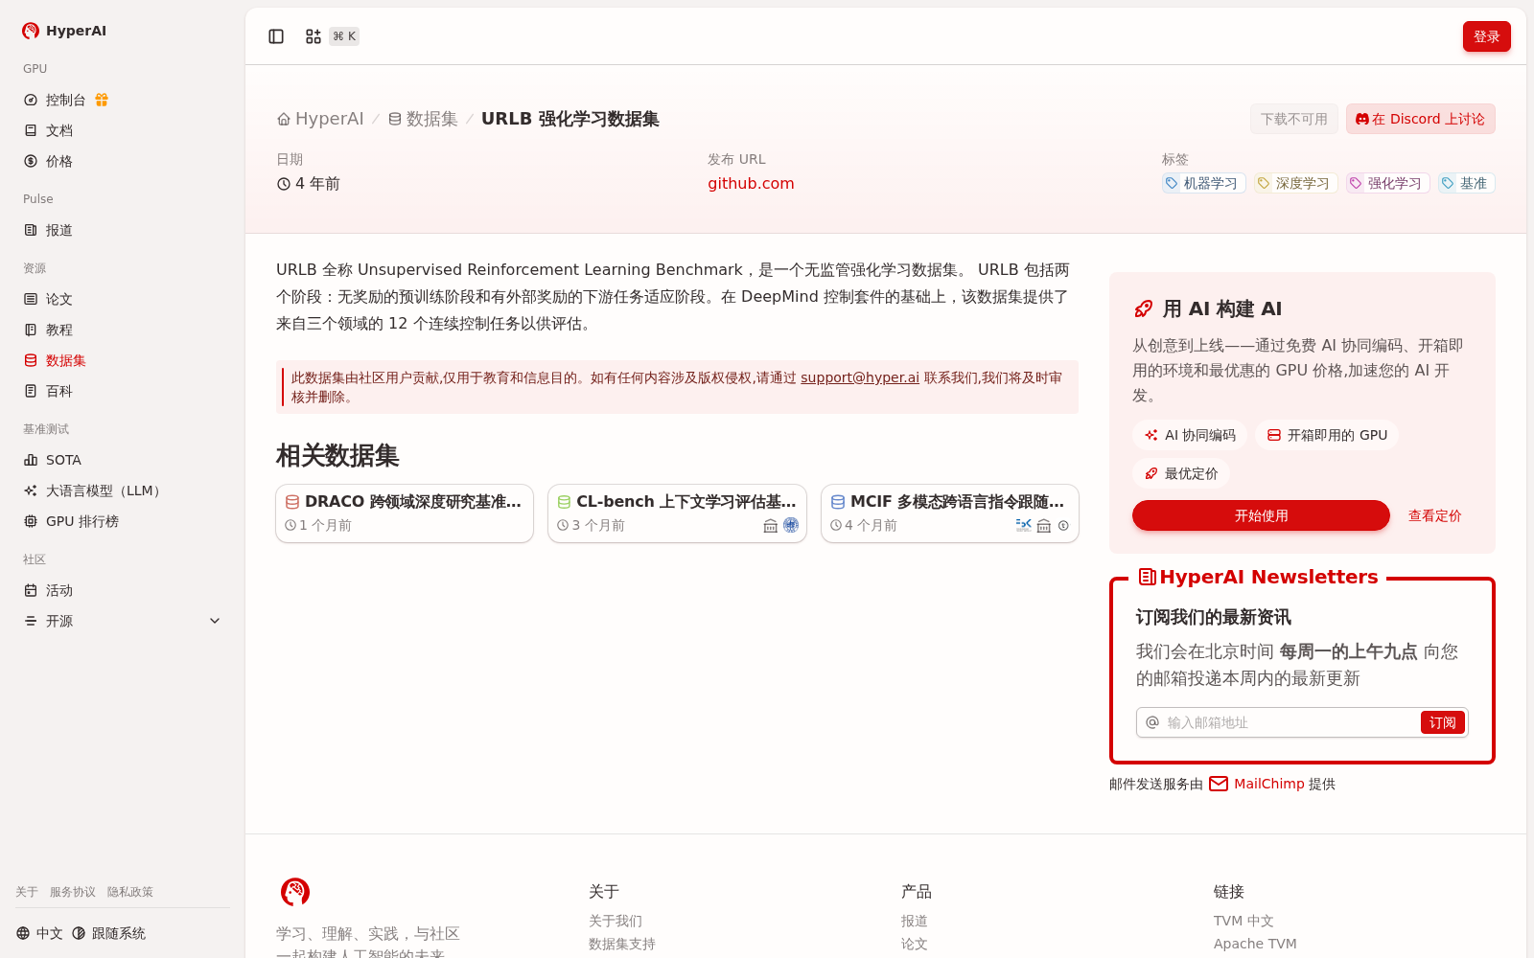Screen dimensions: 1534x958
Task: Open the command search grid icon
Action: [314, 36]
